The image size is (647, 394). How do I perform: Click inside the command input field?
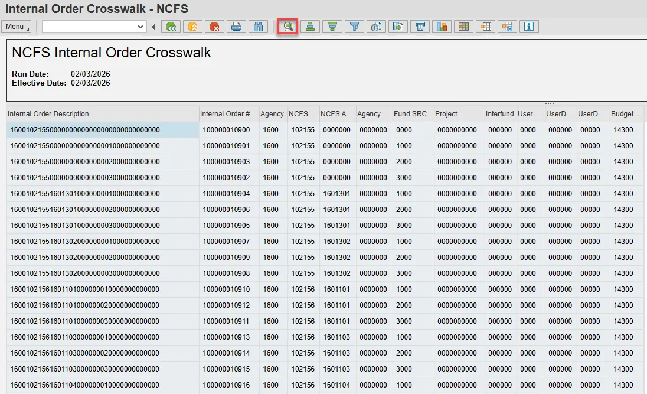[89, 27]
